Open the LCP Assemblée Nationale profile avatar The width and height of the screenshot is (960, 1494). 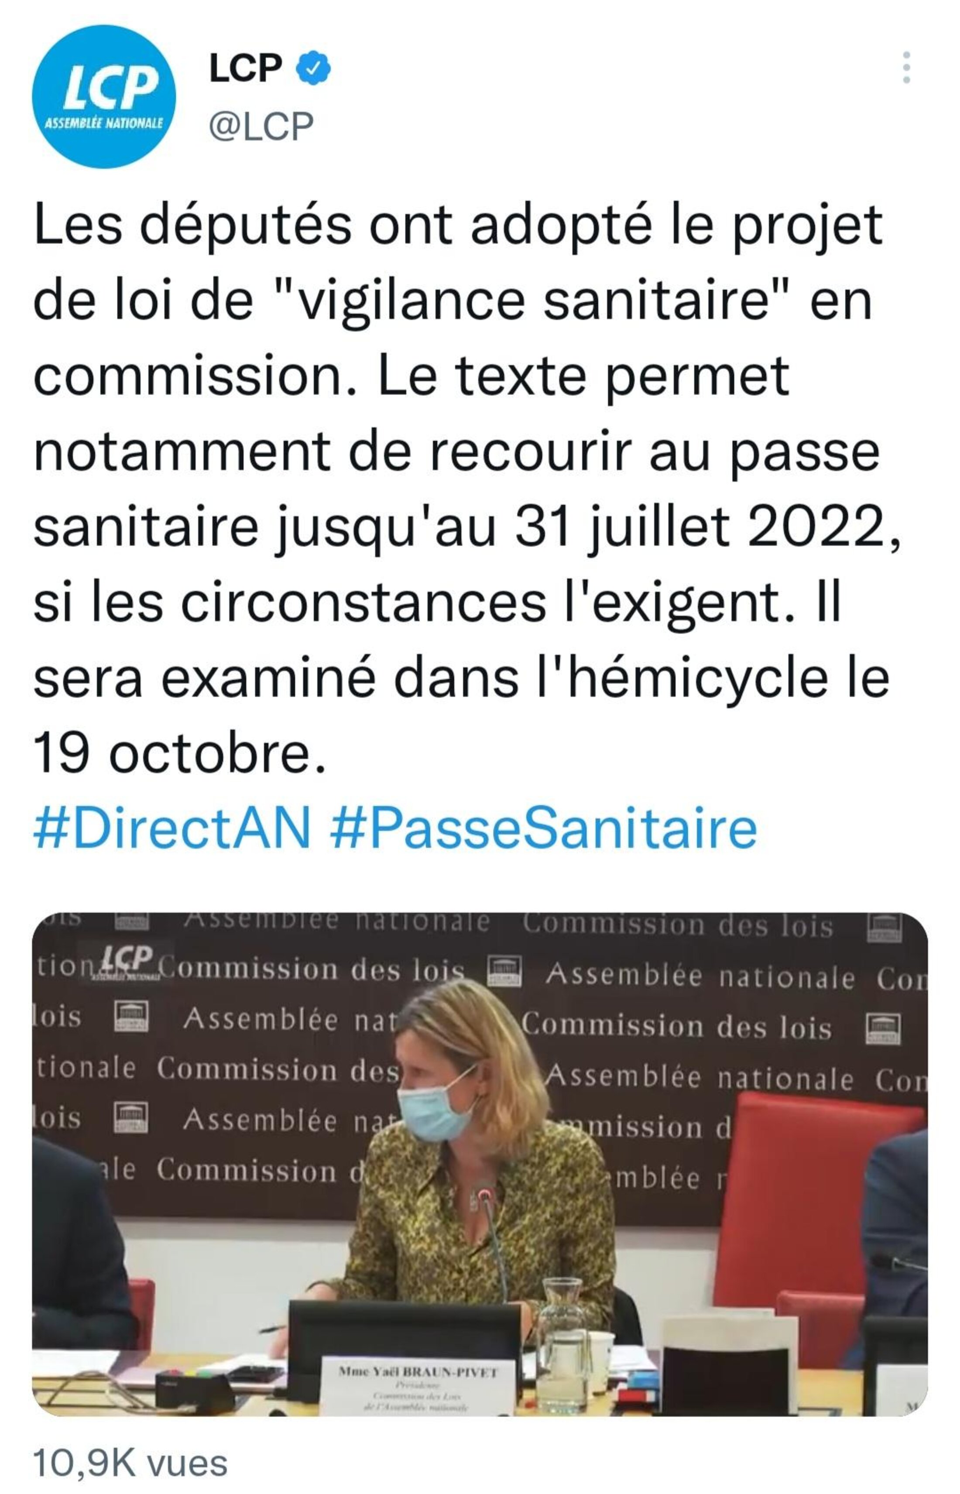(104, 96)
